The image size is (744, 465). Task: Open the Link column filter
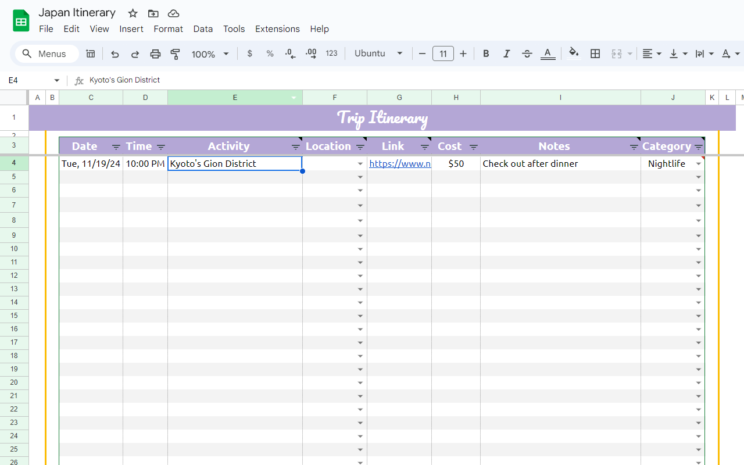point(424,147)
